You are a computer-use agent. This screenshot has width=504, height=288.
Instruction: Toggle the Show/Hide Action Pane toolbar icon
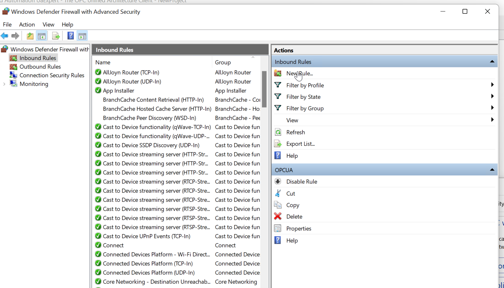pos(82,36)
